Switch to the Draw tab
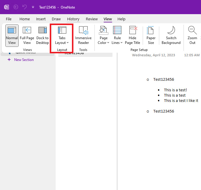 [56, 19]
